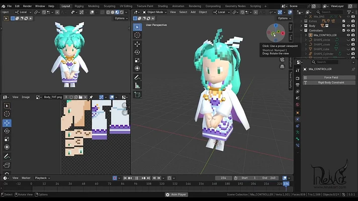Select the Rotate tool in 3D viewport
The image size is (358, 201).
coord(137,52)
